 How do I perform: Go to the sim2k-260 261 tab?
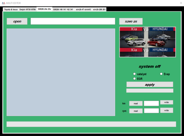[x=99, y=10]
